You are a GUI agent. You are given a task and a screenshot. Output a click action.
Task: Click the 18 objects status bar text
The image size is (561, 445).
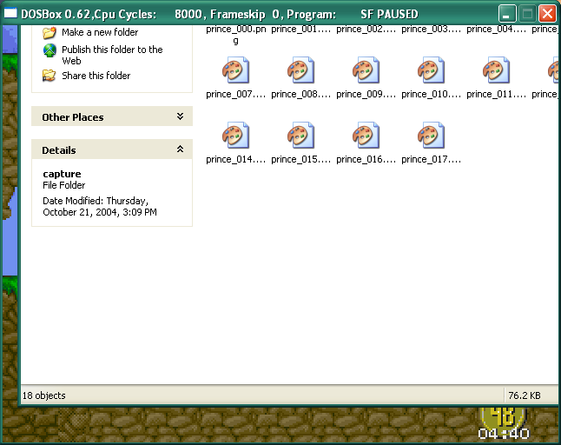[43, 395]
